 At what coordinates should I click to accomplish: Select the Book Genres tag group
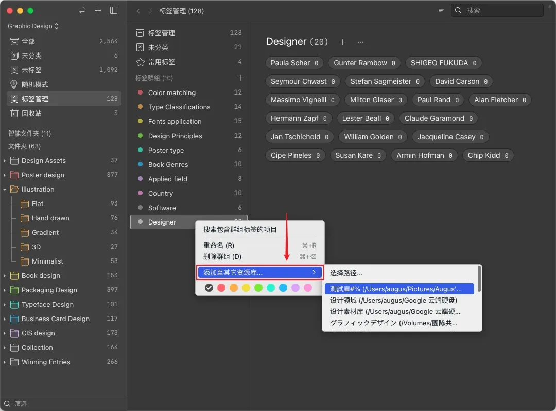[189, 164]
